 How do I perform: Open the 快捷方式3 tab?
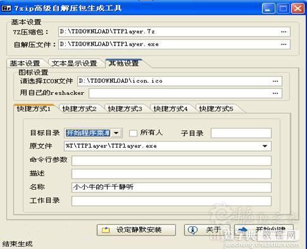click(x=125, y=109)
